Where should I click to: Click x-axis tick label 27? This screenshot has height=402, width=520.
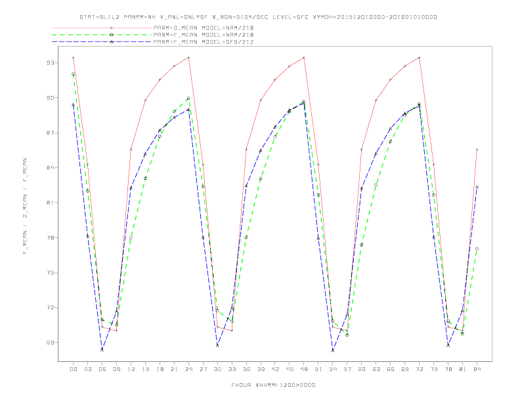pyautogui.click(x=203, y=369)
